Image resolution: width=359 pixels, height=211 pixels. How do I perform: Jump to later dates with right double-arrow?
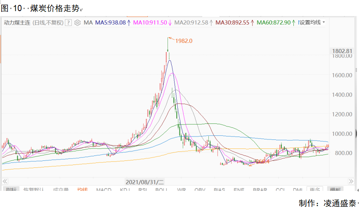[x=351, y=181]
